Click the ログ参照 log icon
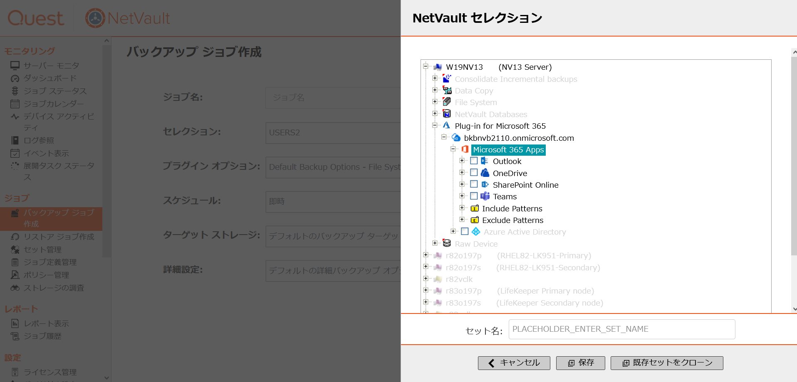Viewport: 797px width, 382px height. point(15,140)
